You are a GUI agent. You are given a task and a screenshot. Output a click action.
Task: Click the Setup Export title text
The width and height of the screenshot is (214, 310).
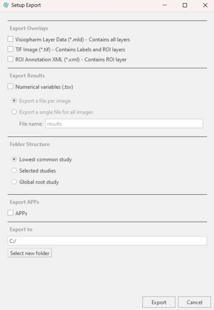26,5
